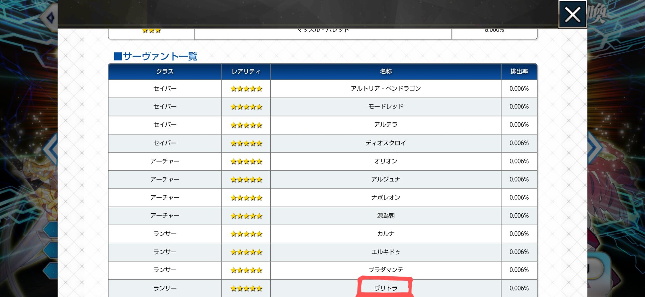Click the クラス column header
Screen dimensions: 645x297
tap(165, 71)
